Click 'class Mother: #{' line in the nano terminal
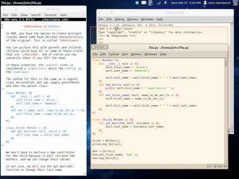 point(19,93)
